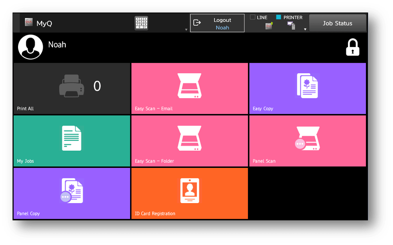This screenshot has width=393, height=245.
Task: Open the Easy Scan – Email tile
Action: tap(190, 88)
